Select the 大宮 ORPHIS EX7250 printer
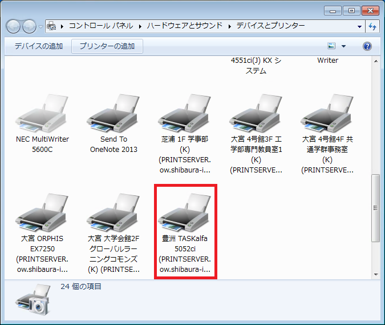Viewport: 385px width, 325px height. pyautogui.click(x=42, y=216)
